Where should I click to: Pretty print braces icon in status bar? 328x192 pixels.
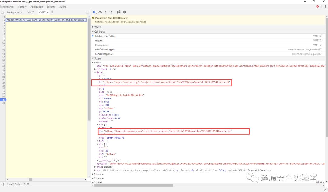[x=3, y=184]
